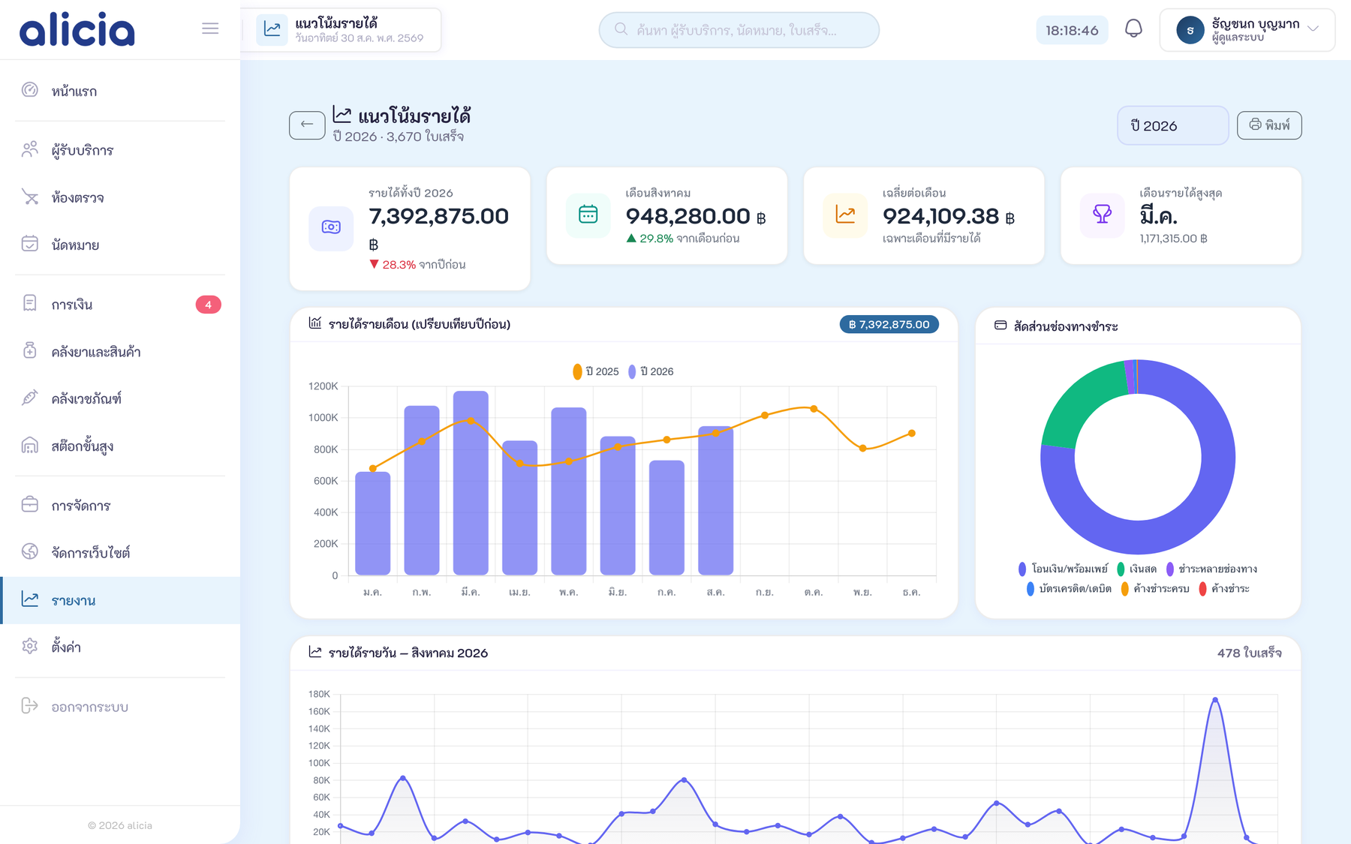The width and height of the screenshot is (1351, 844).
Task: Click the 29.8% จากเดือนก่อน change text
Action: coord(683,238)
